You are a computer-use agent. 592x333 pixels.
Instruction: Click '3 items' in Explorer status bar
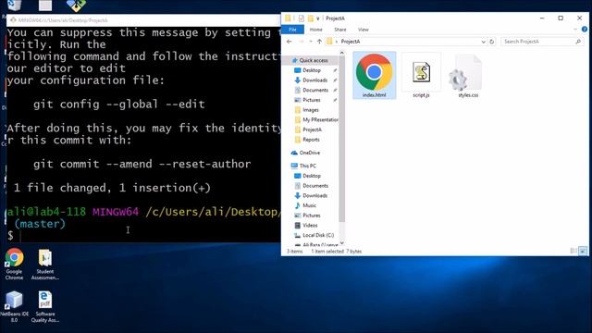click(x=294, y=251)
